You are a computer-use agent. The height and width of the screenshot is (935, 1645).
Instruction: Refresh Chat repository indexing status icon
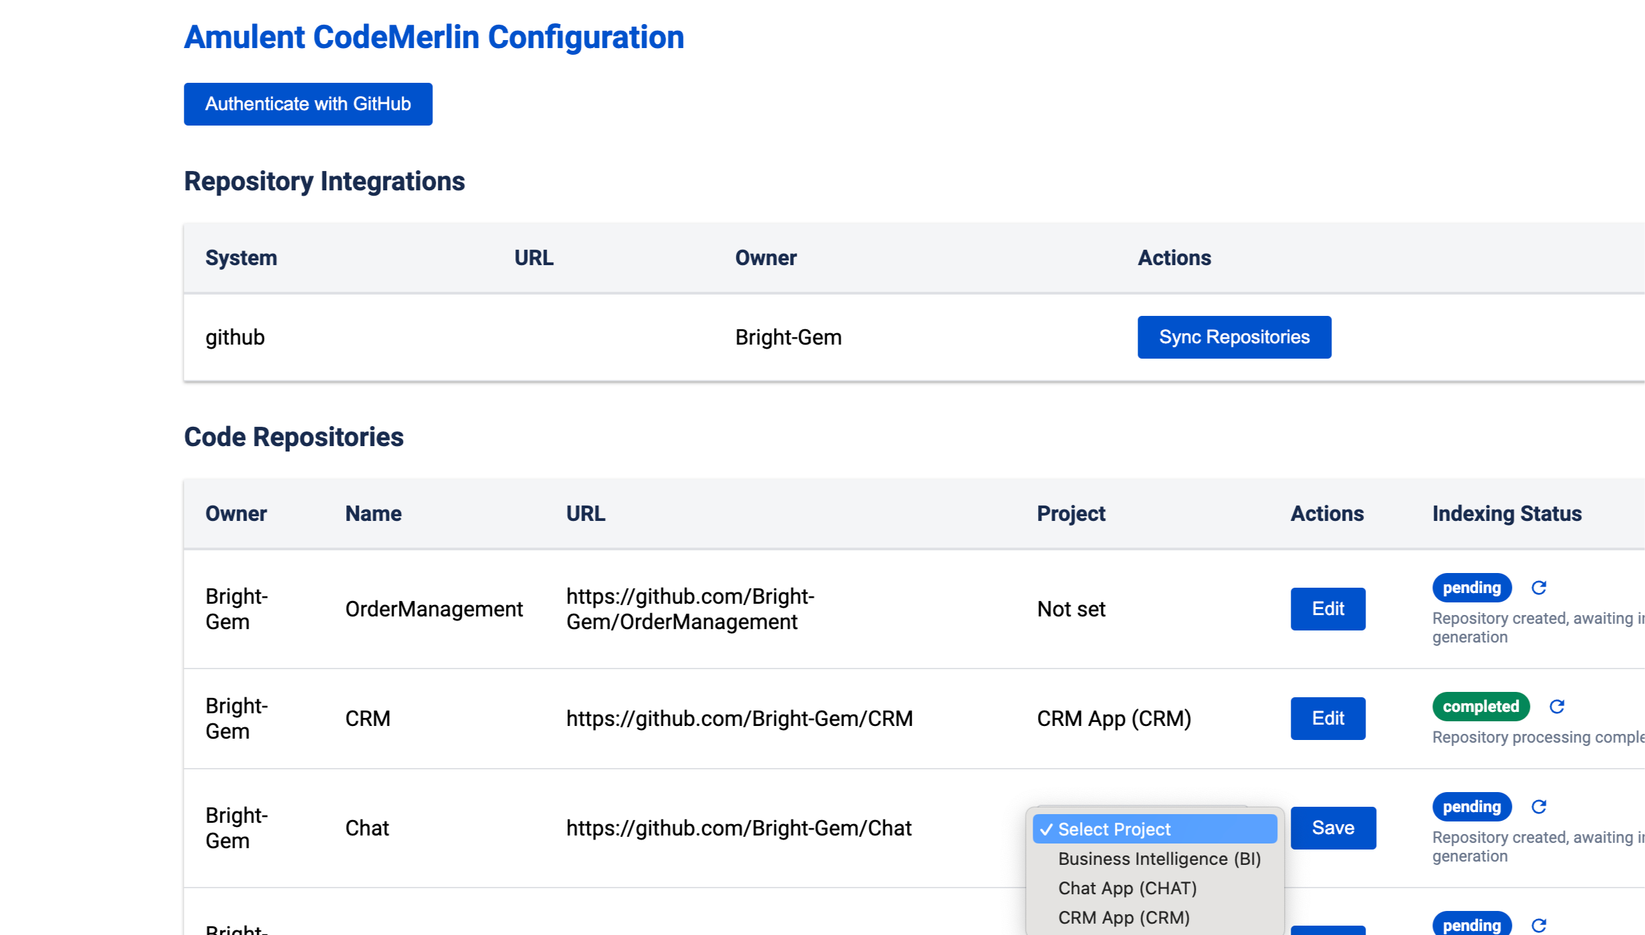click(1539, 807)
